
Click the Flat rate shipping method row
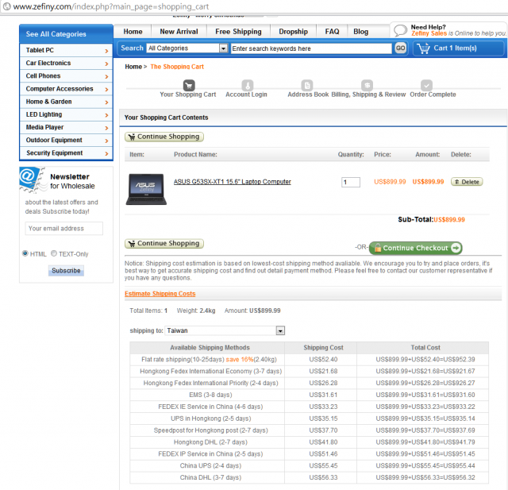tap(309, 360)
